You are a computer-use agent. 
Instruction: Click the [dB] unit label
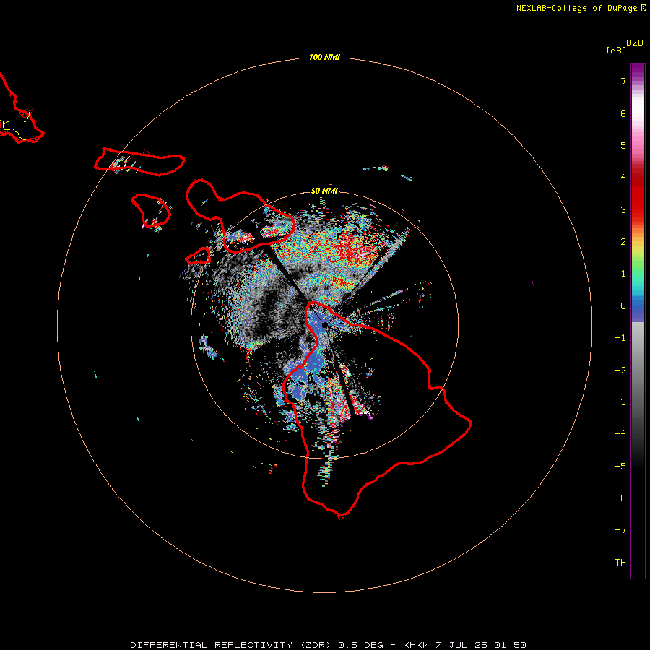(x=617, y=50)
